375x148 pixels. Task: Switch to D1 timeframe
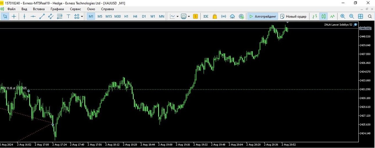pos(144,17)
